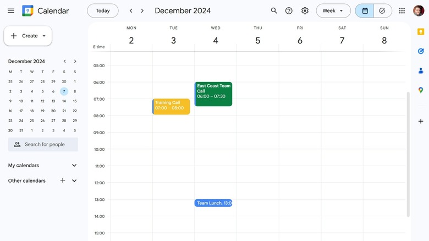This screenshot has height=241, width=429.
Task: Show next month in mini calendar
Action: pyautogui.click(x=75, y=61)
